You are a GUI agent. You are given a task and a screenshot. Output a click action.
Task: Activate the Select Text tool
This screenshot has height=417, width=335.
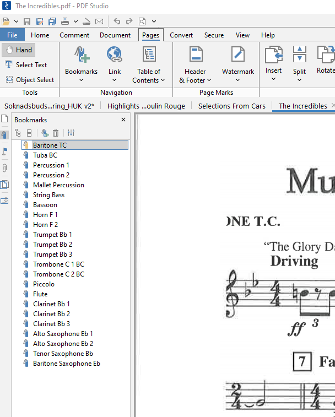click(x=26, y=64)
